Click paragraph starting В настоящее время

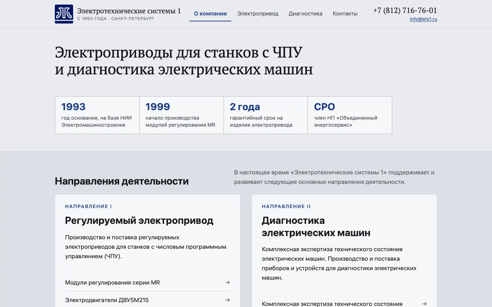[x=334, y=177]
